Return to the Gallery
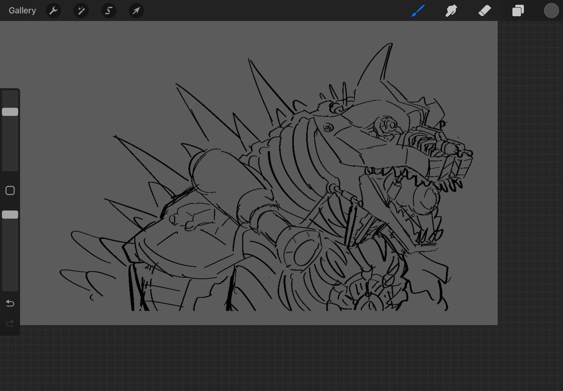563x391 pixels. click(22, 10)
